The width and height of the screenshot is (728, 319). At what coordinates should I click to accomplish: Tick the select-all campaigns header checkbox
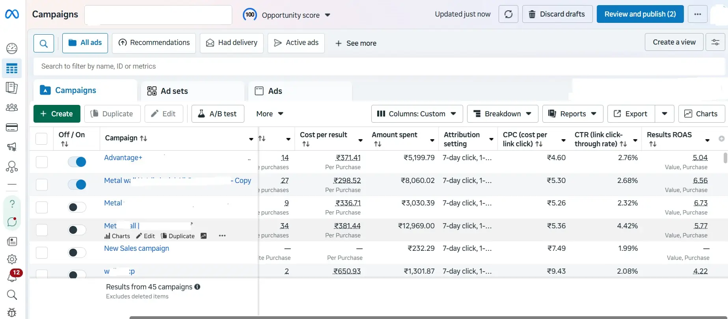(41, 139)
